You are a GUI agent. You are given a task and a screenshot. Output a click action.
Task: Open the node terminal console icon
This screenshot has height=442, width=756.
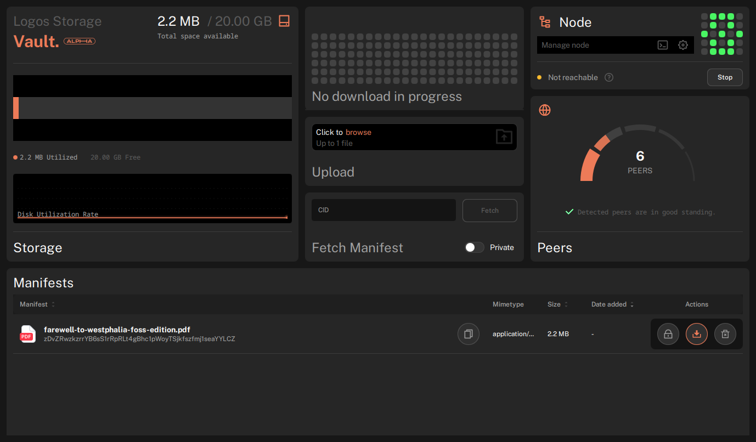coord(663,46)
